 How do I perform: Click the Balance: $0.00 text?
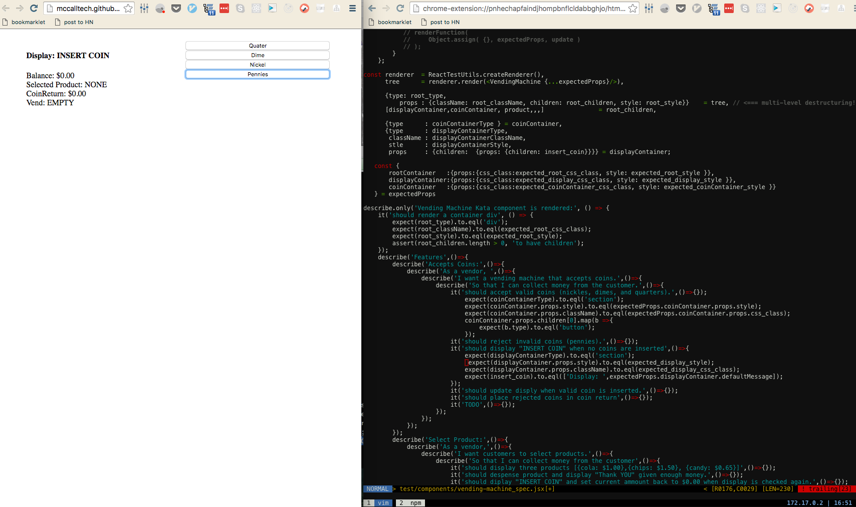pos(50,76)
